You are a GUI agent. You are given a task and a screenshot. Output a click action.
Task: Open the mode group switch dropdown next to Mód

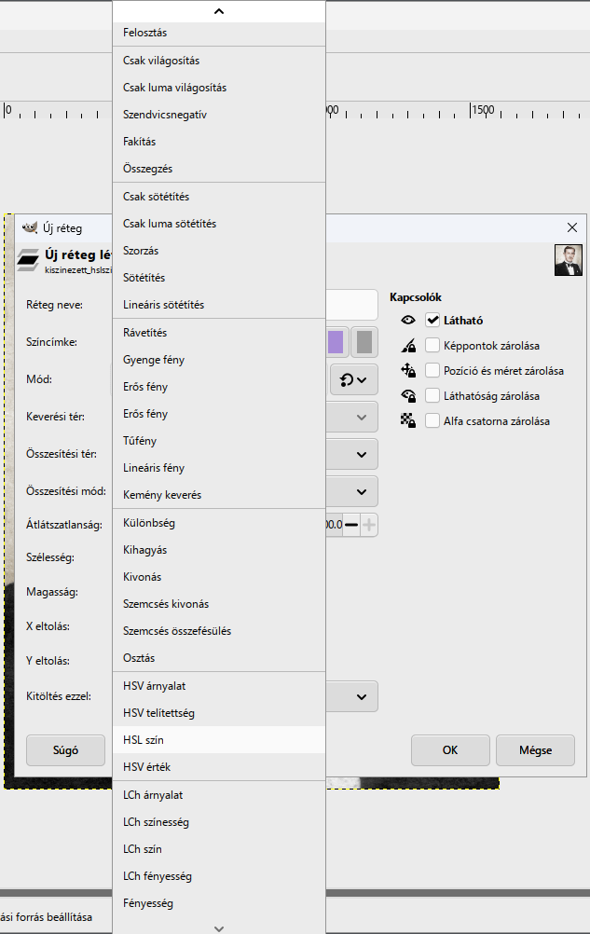coord(353,379)
